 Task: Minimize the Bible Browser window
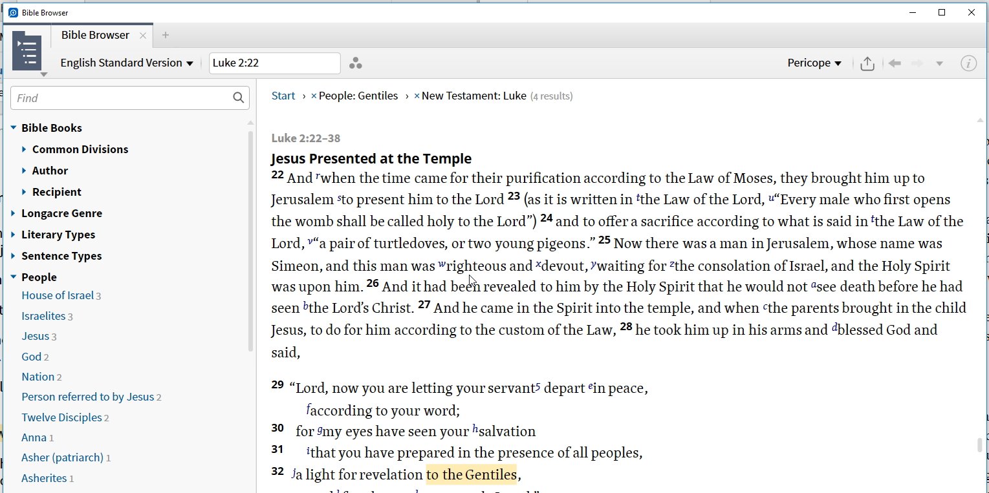coord(912,12)
